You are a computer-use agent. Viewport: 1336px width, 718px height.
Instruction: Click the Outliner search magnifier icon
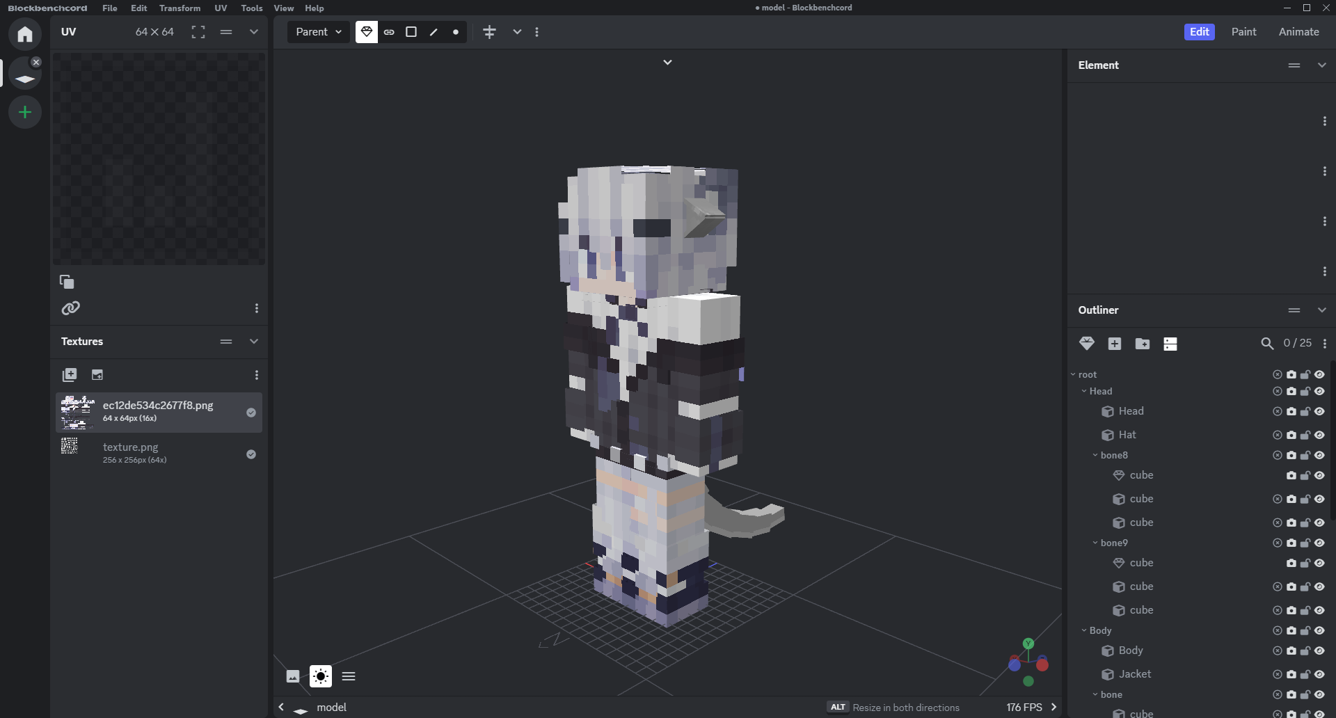coord(1267,344)
